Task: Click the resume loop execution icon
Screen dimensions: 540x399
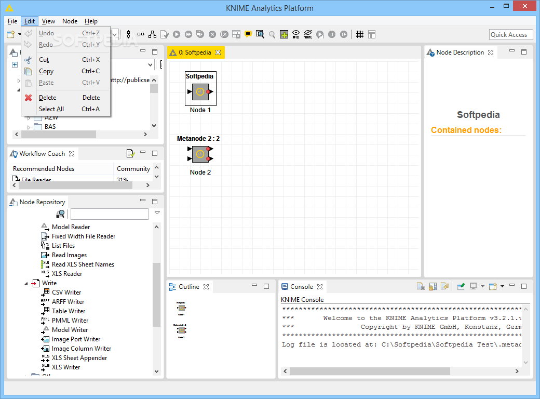Action: 344,34
